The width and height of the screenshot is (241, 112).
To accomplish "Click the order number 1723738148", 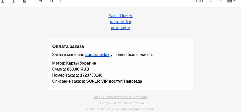I will pos(91,75).
